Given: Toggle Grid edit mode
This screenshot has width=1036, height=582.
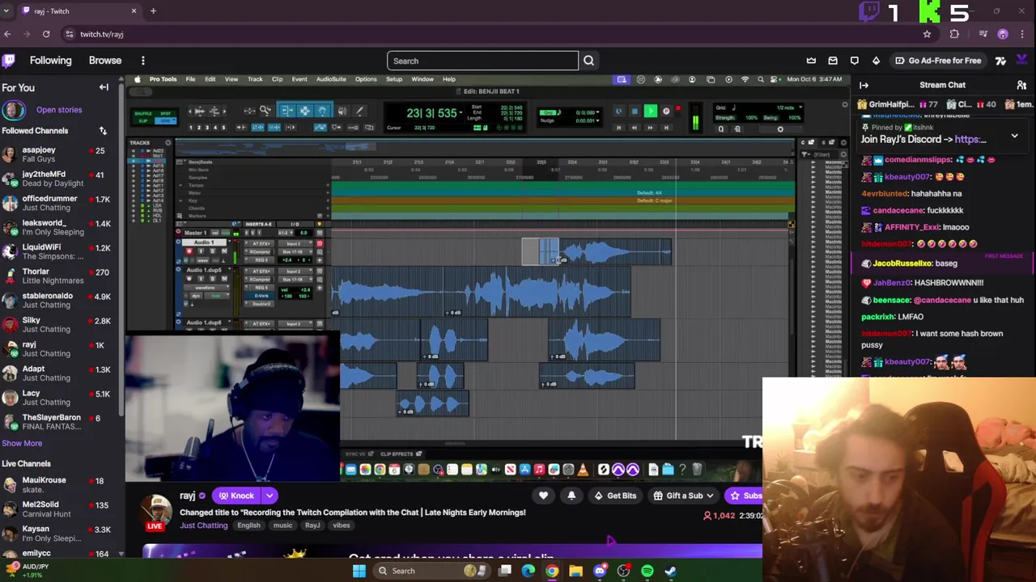Looking at the screenshot, I should click(x=166, y=120).
